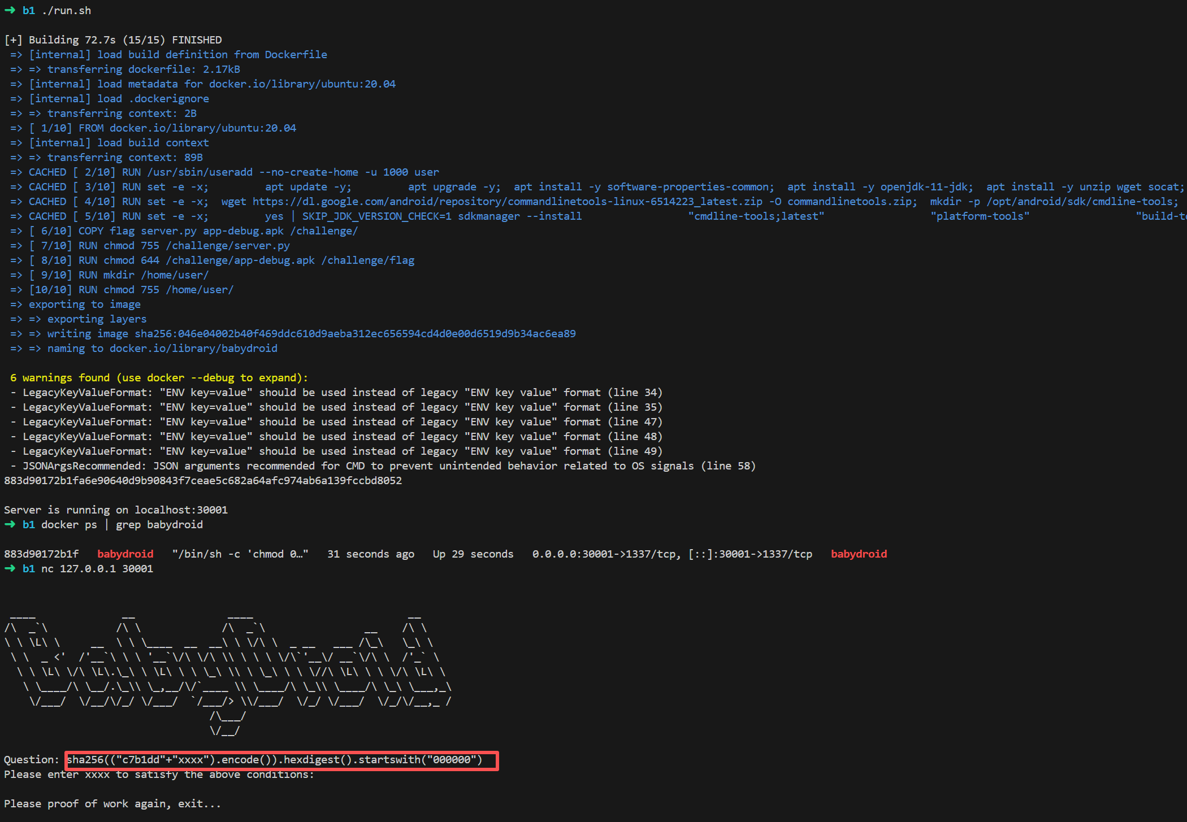Click "Please proof of work again, exit..."
Viewport: 1187px width, 822px height.
pos(112,803)
